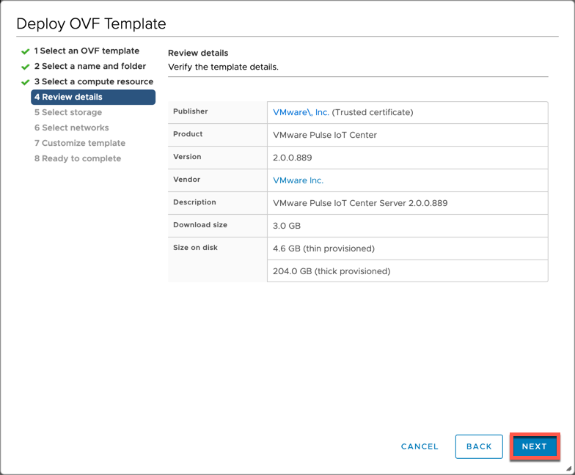Click the description VMware Pulse IoT Center Server 2.0.0.889
Image resolution: width=575 pixels, height=475 pixels.
click(x=360, y=203)
